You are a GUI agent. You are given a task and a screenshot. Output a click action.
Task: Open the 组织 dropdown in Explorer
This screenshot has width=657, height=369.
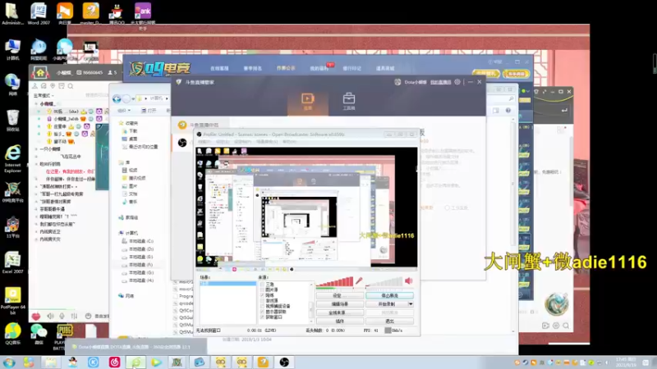pos(124,111)
